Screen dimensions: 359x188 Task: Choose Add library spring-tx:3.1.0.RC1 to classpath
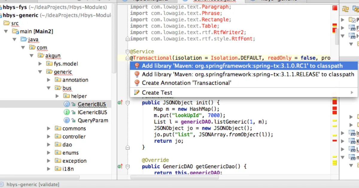point(244,66)
